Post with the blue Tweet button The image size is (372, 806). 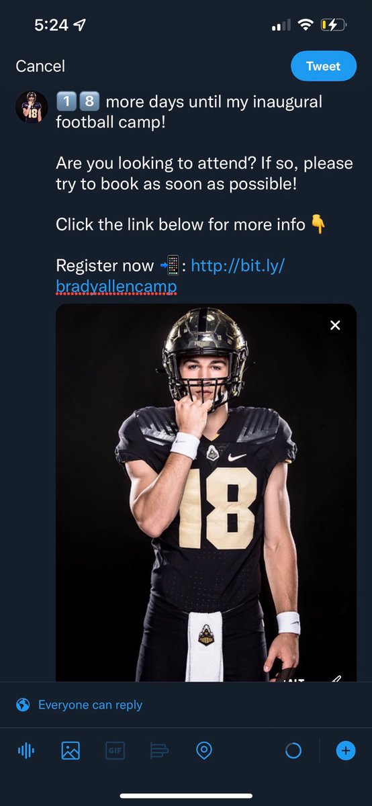pyautogui.click(x=323, y=66)
